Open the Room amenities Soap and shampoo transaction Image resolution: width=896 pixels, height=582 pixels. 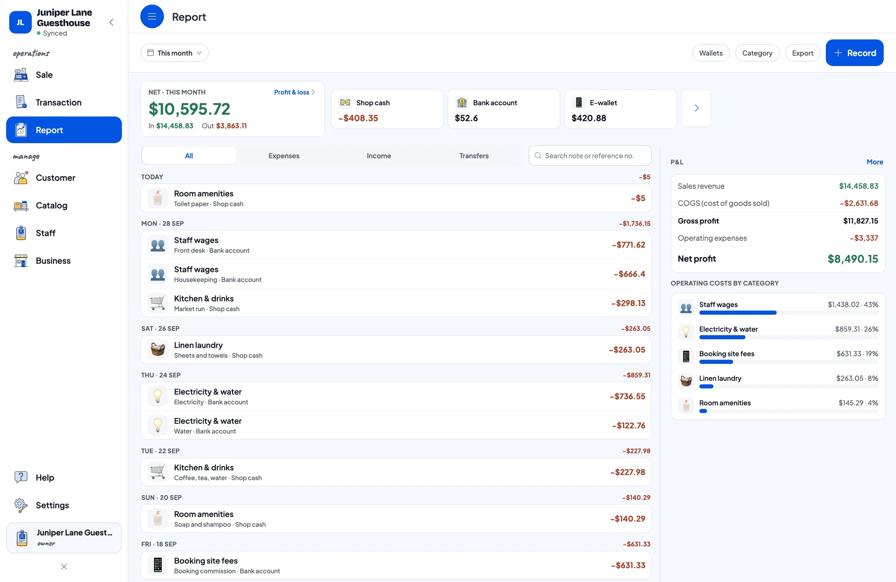(x=396, y=519)
